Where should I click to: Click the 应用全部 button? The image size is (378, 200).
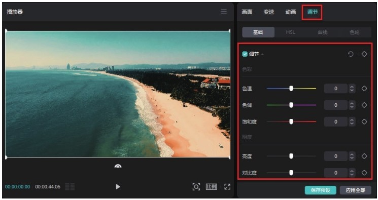355,190
